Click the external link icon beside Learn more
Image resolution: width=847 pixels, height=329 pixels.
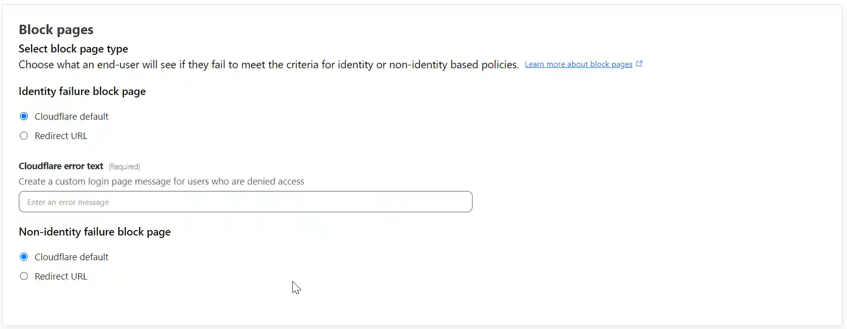click(x=639, y=63)
